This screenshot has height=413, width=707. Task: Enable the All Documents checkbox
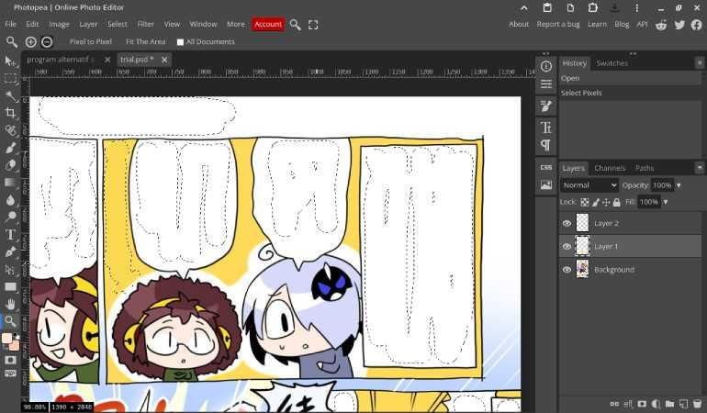point(180,42)
